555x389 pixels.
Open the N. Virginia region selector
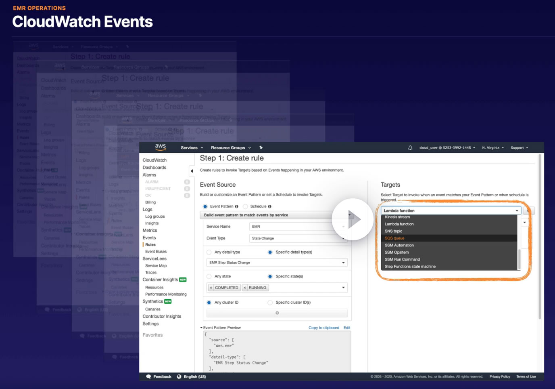[x=493, y=148]
